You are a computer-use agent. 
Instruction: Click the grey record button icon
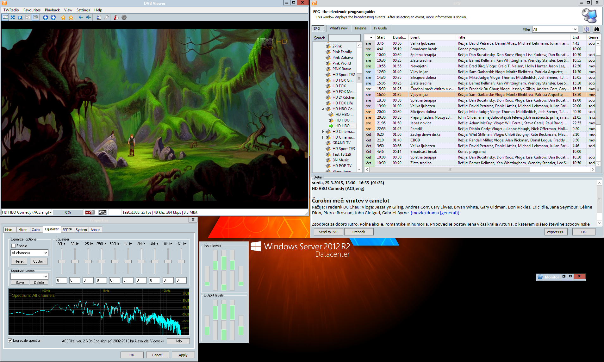click(124, 17)
